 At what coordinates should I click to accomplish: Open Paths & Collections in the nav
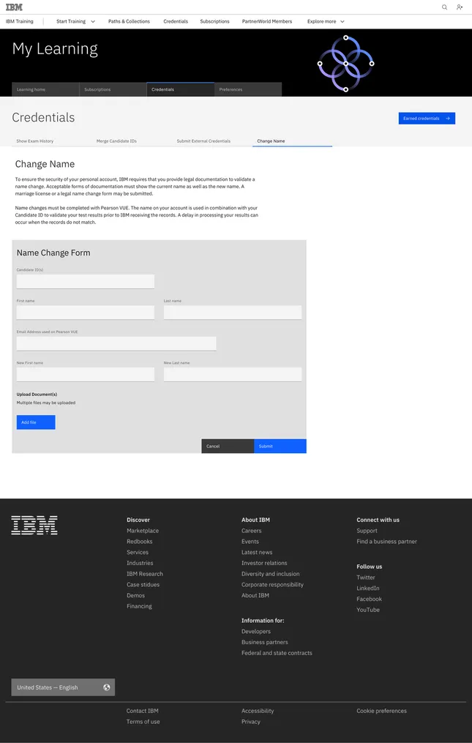click(x=129, y=21)
